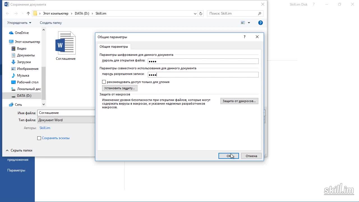Viewport: 359px width, 202px height.
Task: Select Этот компьютер in navigation pane
Action: [x=24, y=42]
